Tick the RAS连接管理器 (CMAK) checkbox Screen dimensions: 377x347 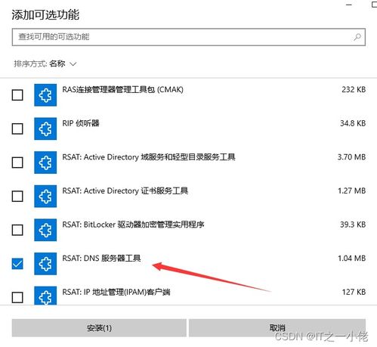[x=17, y=95]
